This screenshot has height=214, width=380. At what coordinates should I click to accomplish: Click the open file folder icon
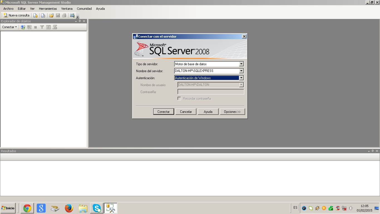51,15
